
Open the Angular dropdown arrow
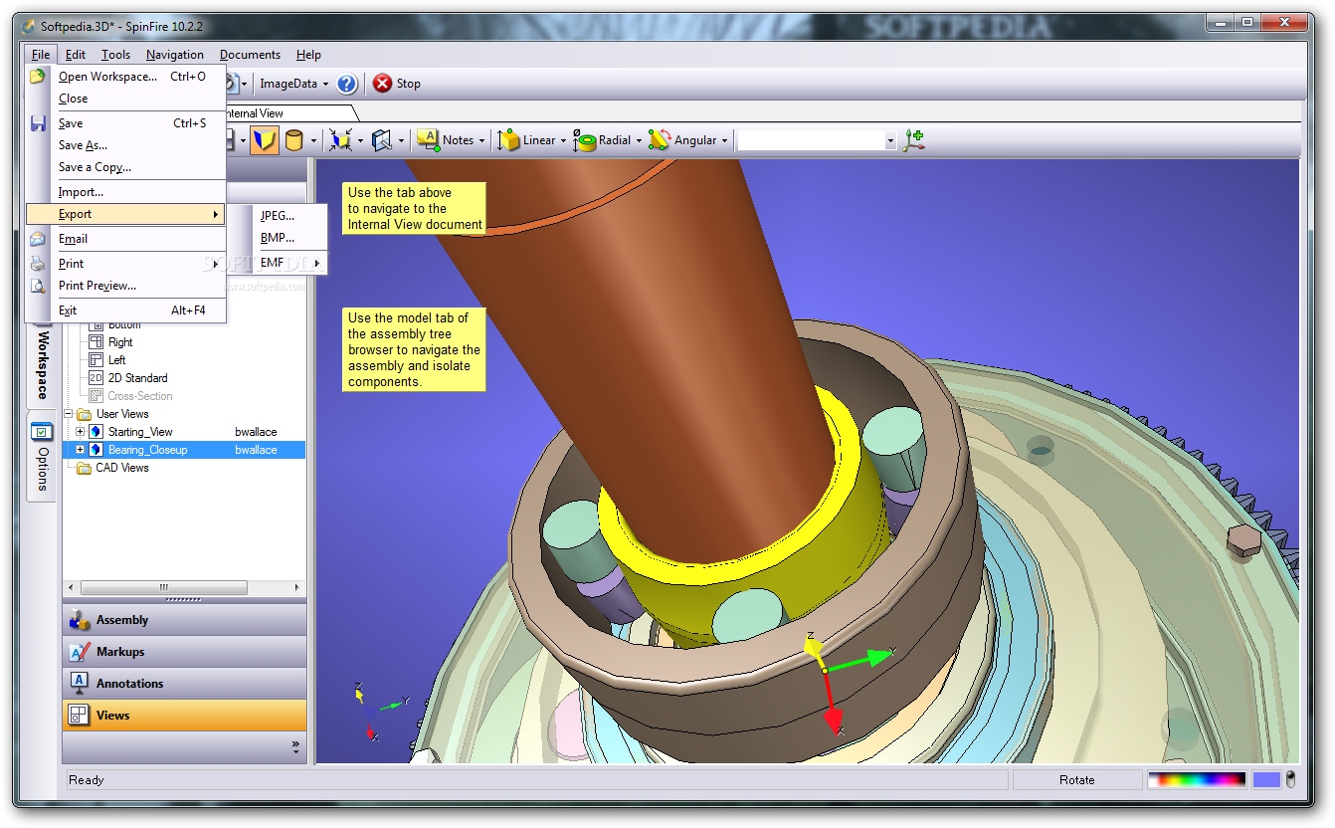[725, 141]
